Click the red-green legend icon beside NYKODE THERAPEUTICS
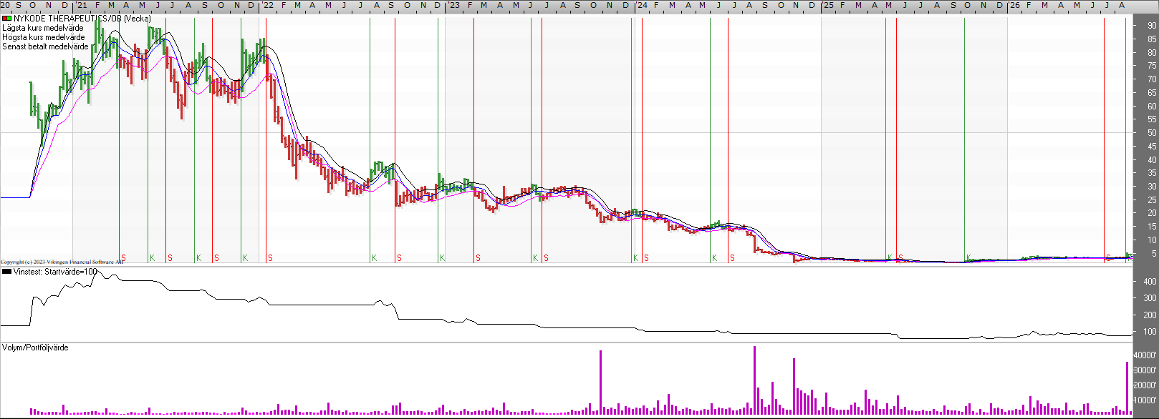Screen dimensions: 1159x419 (x=6, y=19)
